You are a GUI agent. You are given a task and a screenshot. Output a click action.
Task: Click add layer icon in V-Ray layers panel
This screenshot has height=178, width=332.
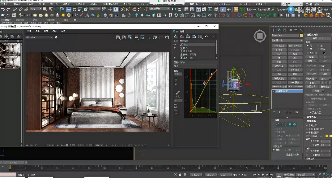(x=176, y=36)
